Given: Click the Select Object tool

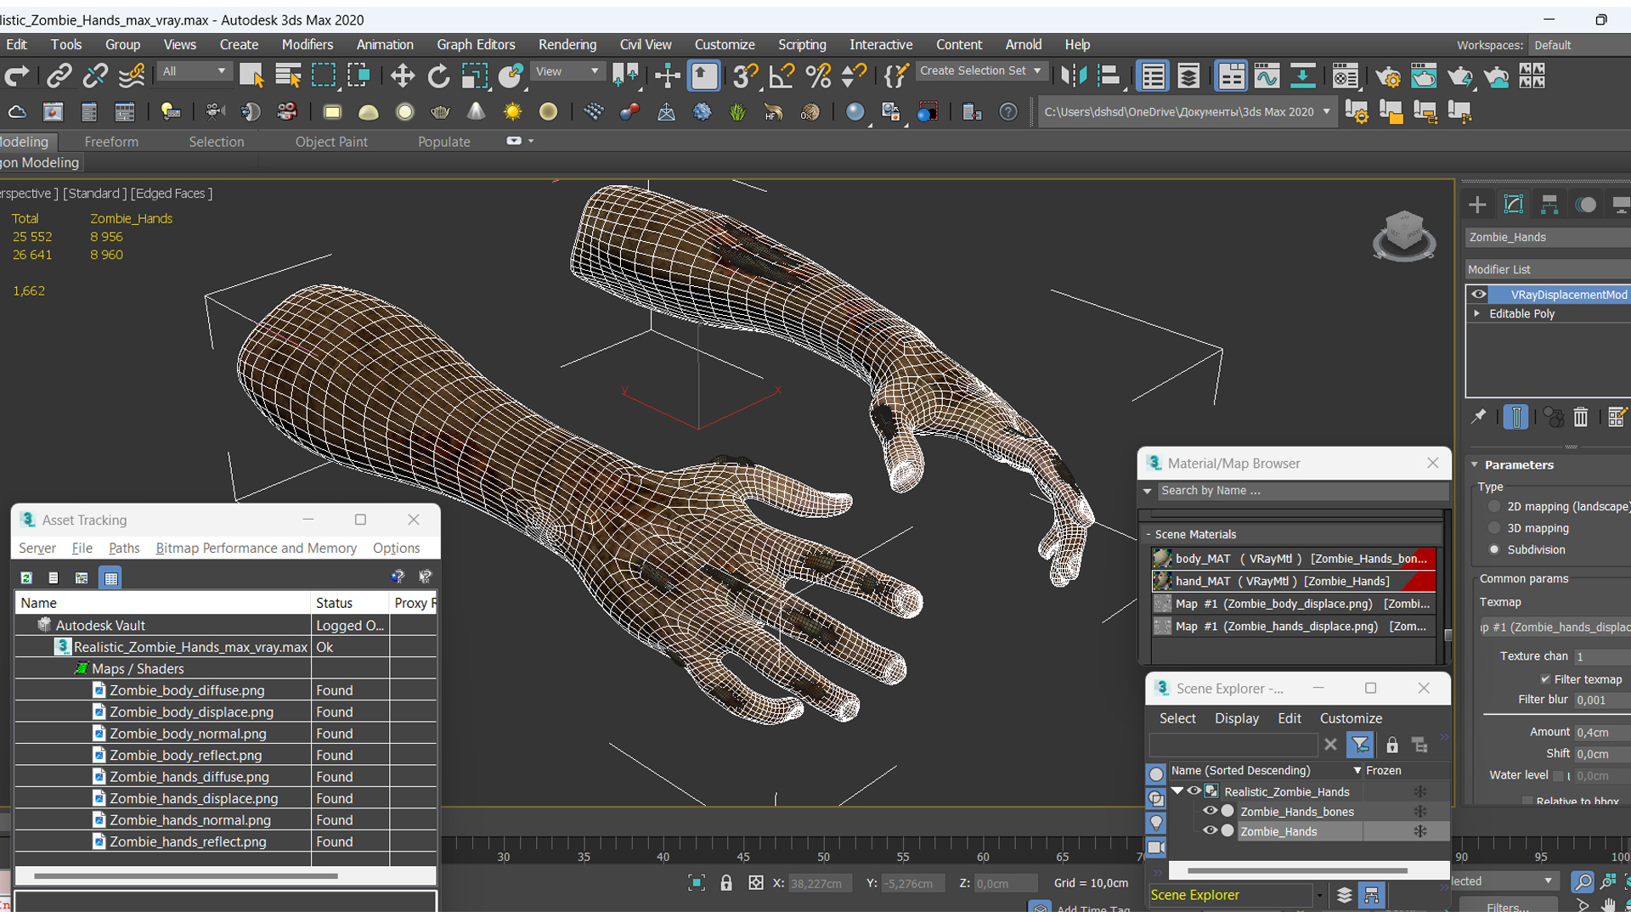Looking at the screenshot, I should click(251, 76).
